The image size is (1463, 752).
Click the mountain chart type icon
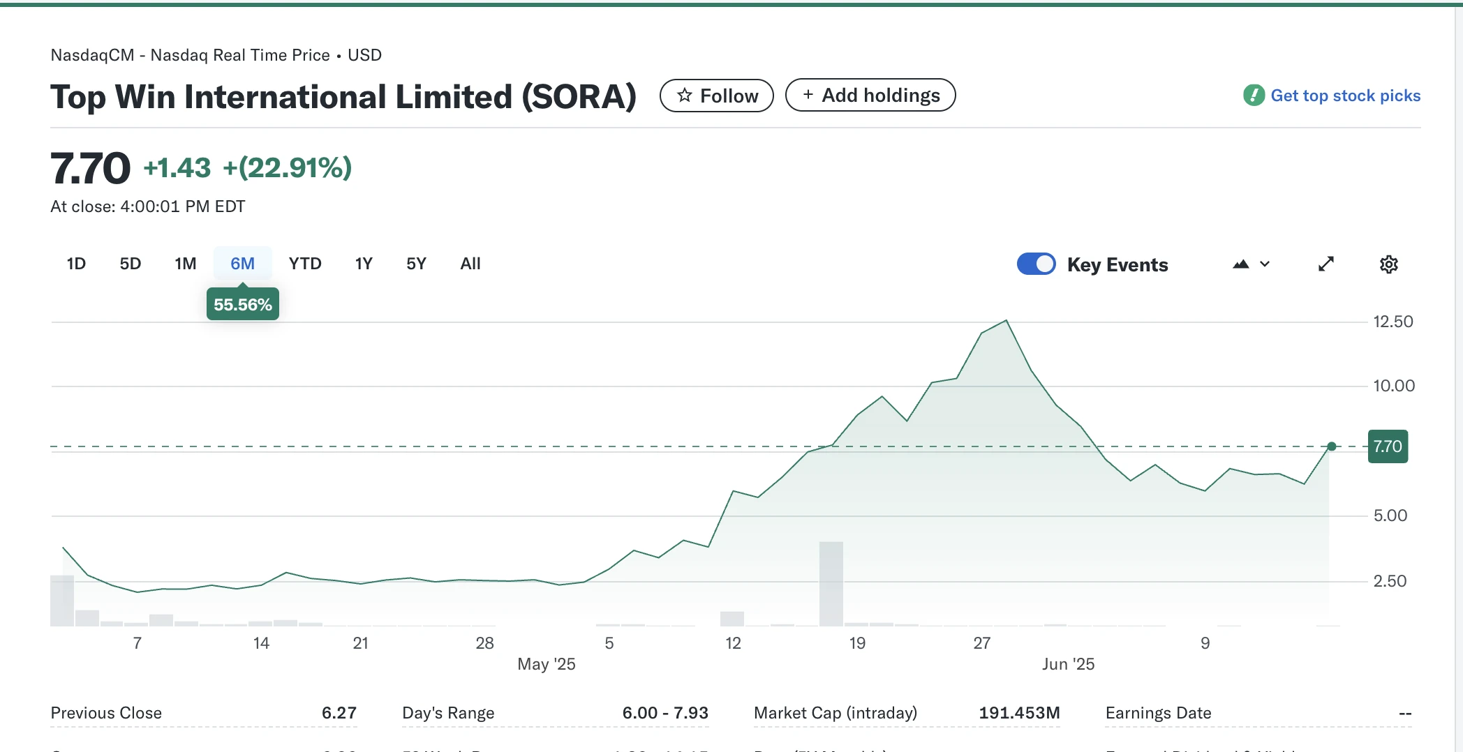pyautogui.click(x=1240, y=264)
